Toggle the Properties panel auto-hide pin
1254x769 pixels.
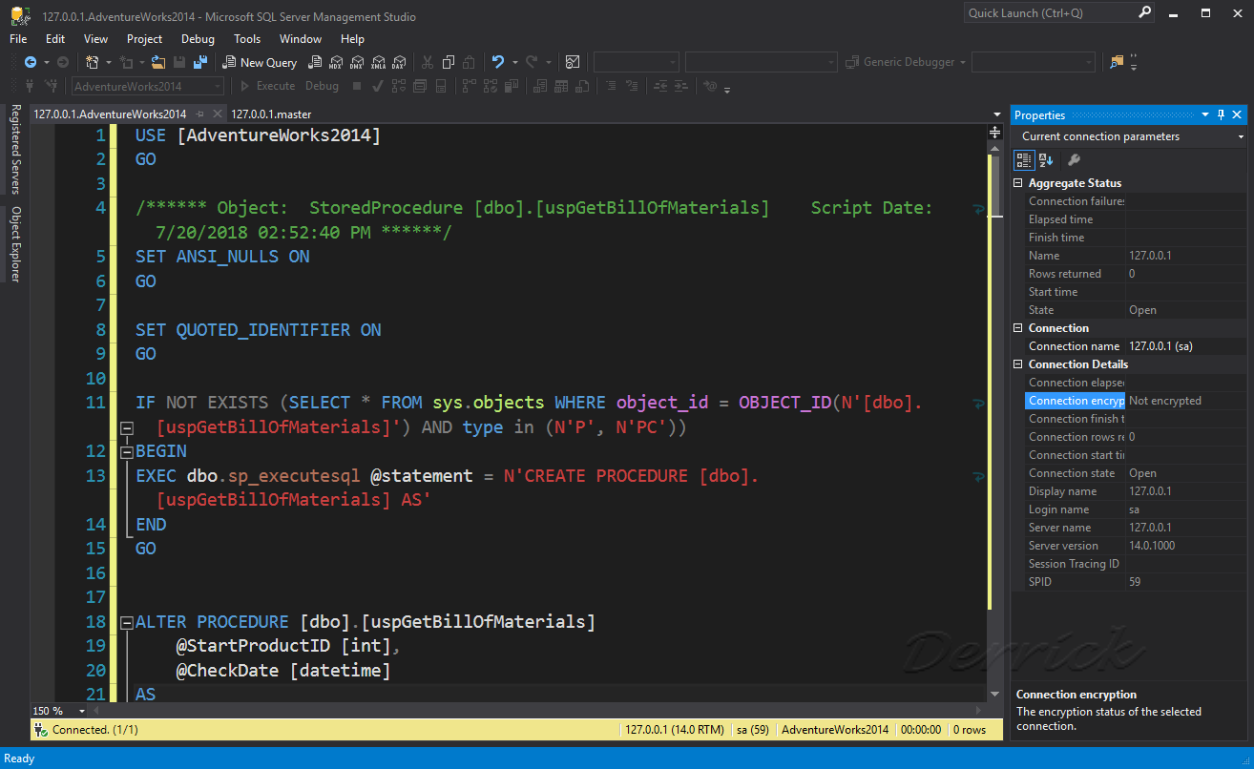pyautogui.click(x=1220, y=114)
